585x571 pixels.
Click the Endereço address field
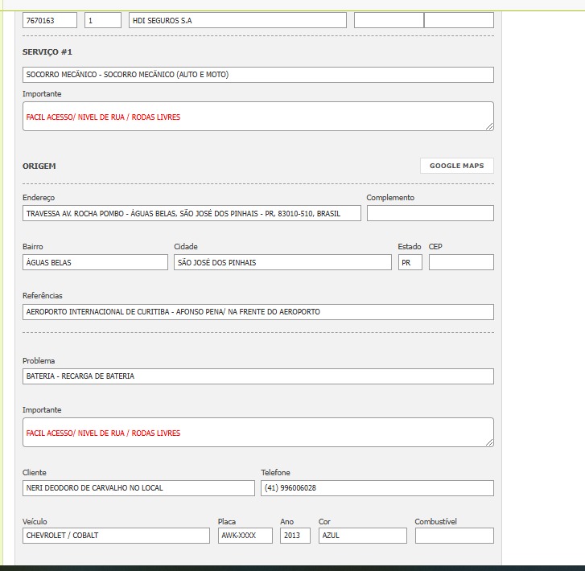point(192,214)
